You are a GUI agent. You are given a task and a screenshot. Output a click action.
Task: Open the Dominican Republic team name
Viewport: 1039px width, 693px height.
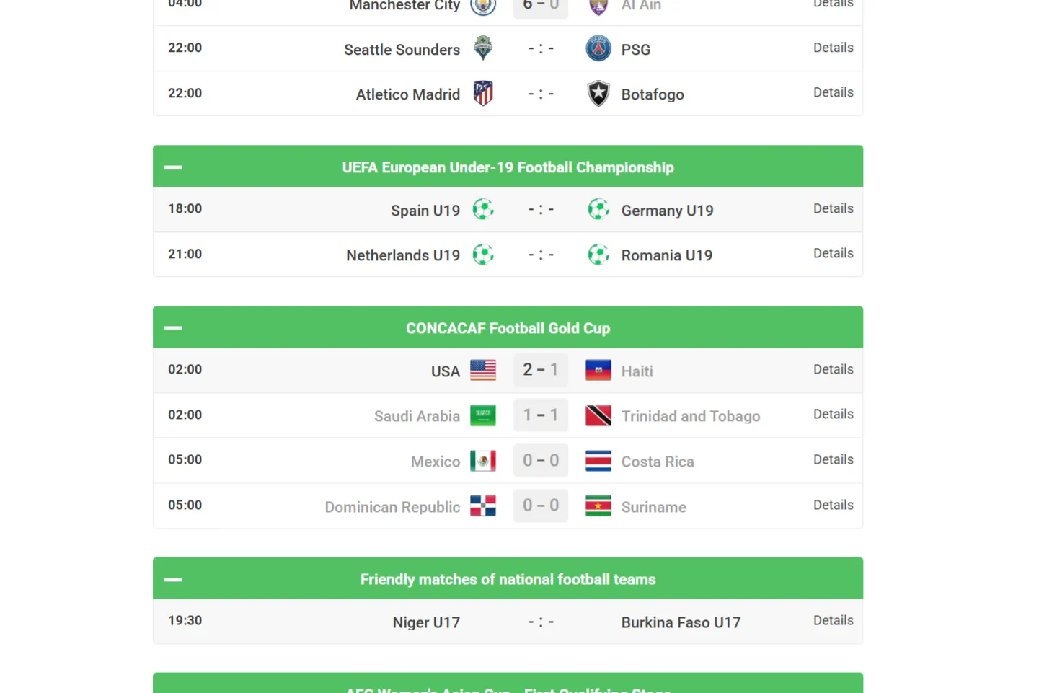click(x=392, y=507)
